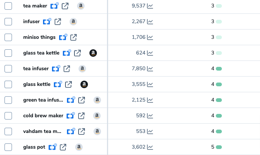Open the external link for green tea infus...
The height and width of the screenshot is (155, 260).
tap(82, 100)
